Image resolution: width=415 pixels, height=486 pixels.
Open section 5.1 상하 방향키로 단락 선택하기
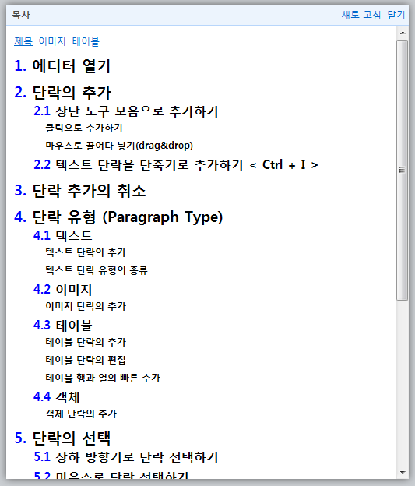[x=126, y=457]
